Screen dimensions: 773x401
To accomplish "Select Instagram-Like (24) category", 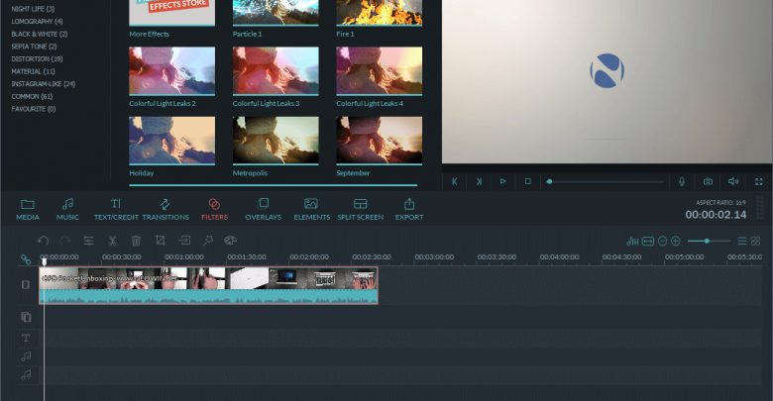I will [x=44, y=84].
